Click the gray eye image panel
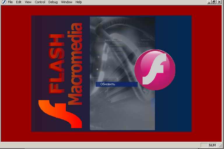The height and width of the screenshot is (149, 224). tap(122, 73)
